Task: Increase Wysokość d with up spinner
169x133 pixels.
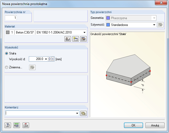Action: (50, 58)
